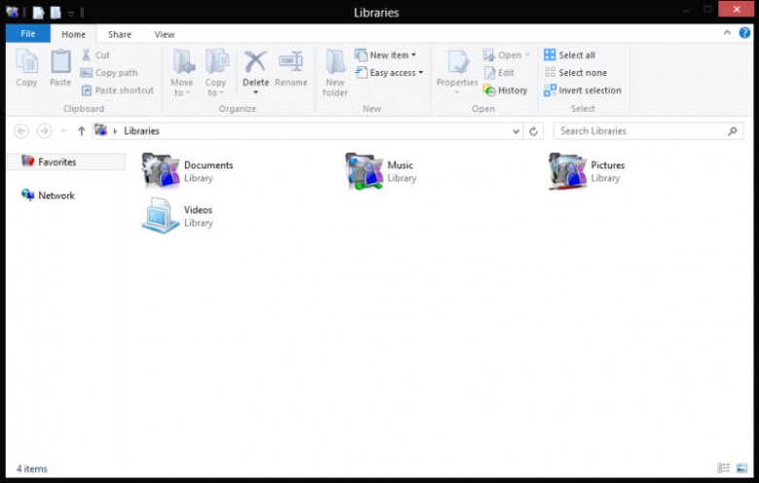Select the Videos library
The height and width of the screenshot is (483, 759).
178,215
